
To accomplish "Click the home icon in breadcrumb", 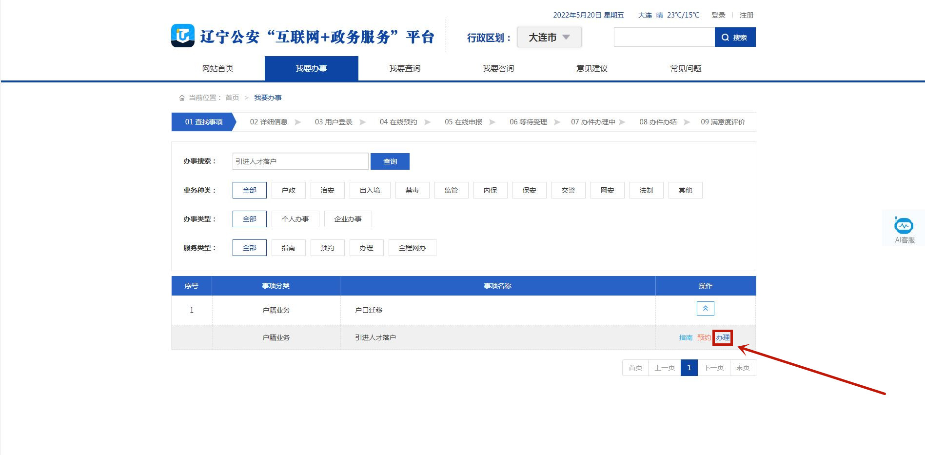I will pyautogui.click(x=182, y=98).
